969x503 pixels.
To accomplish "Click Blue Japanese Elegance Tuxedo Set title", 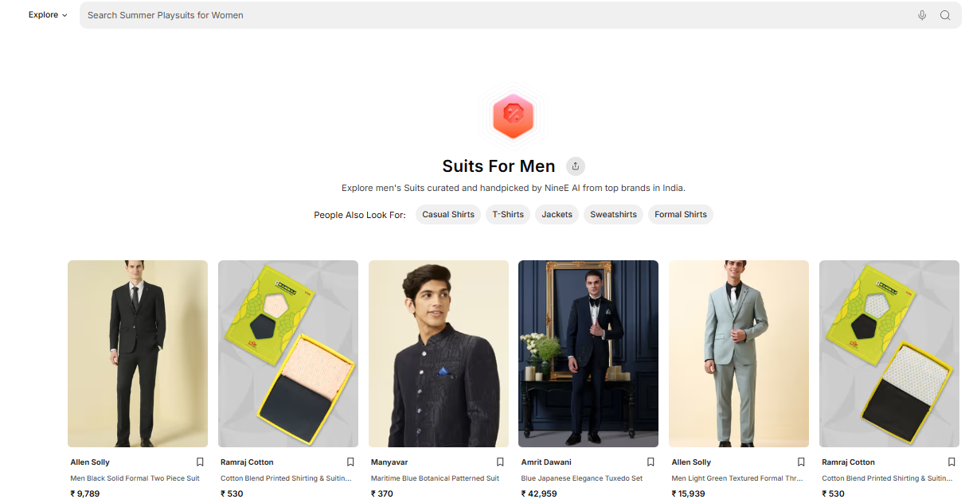I will [582, 478].
